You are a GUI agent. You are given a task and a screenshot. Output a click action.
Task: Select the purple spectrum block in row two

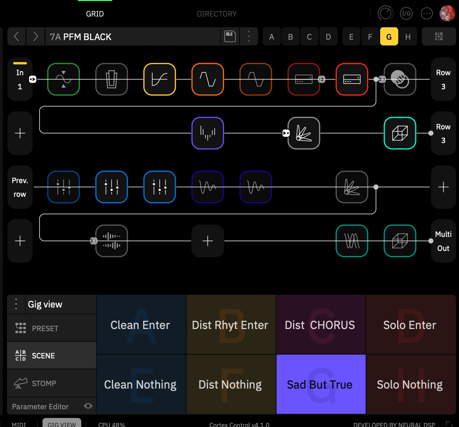(208, 133)
